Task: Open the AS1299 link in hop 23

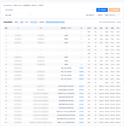Action: [x=81, y=112]
